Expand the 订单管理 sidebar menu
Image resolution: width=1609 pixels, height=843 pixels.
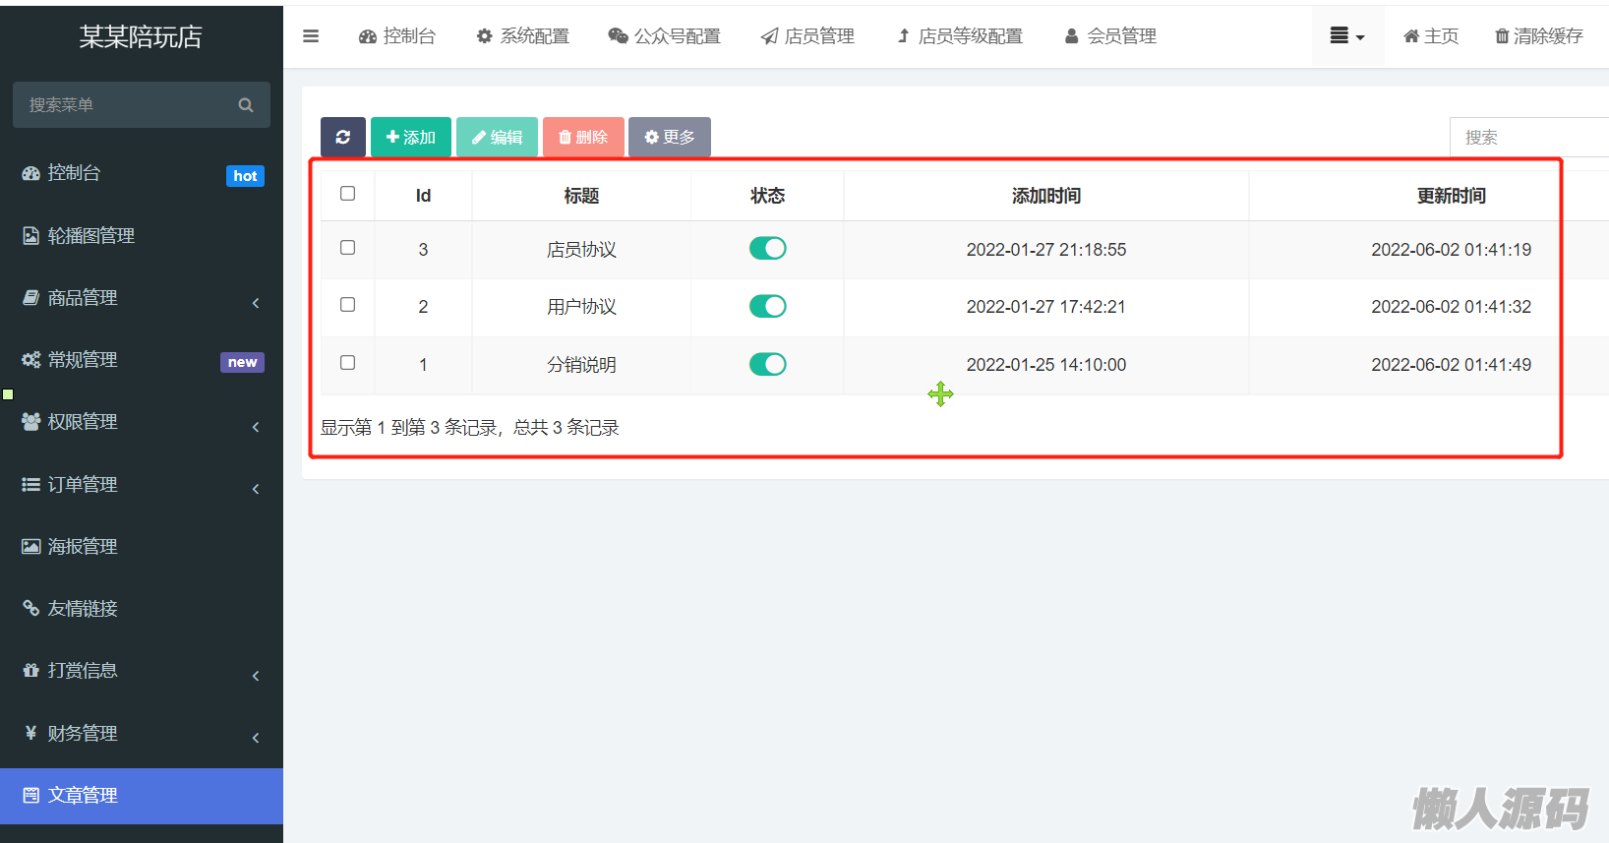[x=83, y=484]
